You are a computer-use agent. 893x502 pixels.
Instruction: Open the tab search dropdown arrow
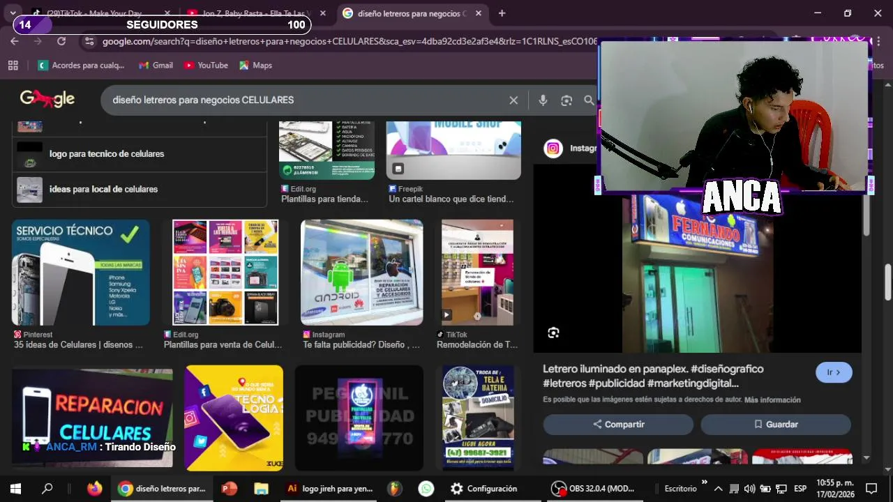tap(13, 13)
